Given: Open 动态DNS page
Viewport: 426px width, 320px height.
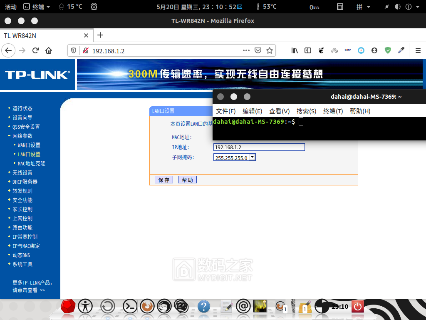Looking at the screenshot, I should [21, 255].
